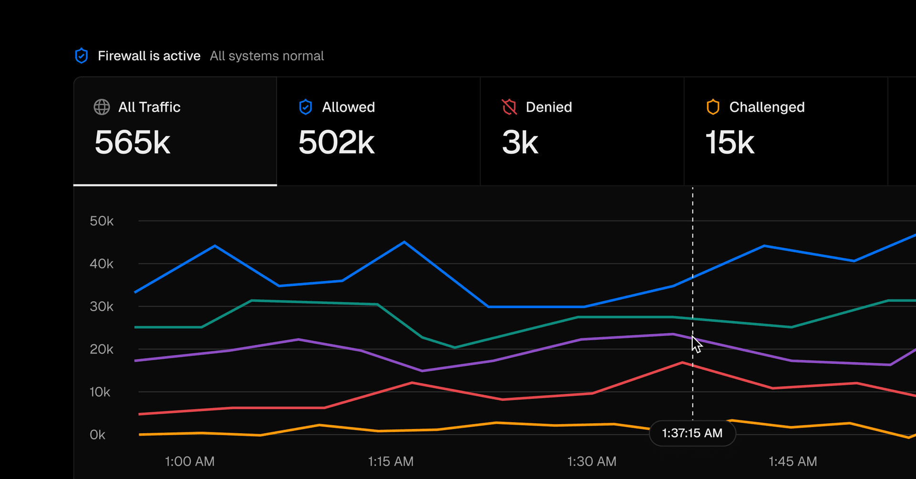Click the 15k challenged traffic value
Screen dimensions: 916x479
point(729,143)
